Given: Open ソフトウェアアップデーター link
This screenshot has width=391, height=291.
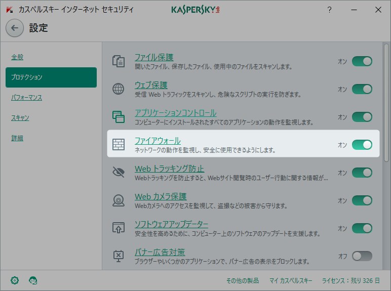Looking at the screenshot, I should [171, 224].
